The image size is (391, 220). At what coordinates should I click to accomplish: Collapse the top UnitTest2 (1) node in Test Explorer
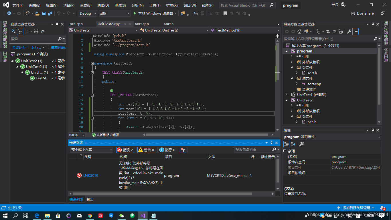coord(13,61)
